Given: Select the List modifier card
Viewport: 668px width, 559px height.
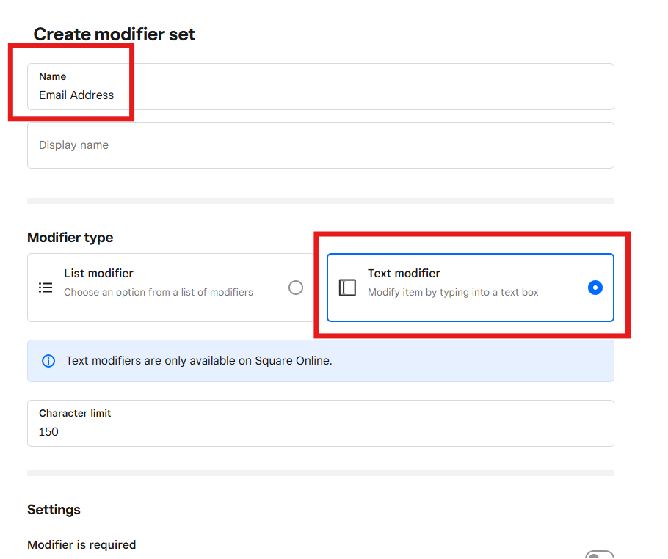Looking at the screenshot, I should click(170, 288).
